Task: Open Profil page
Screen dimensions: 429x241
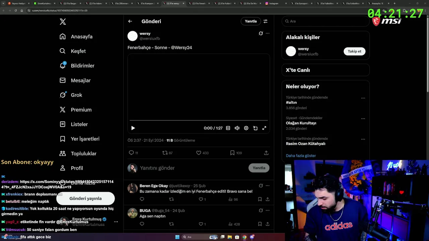Action: 71,168
